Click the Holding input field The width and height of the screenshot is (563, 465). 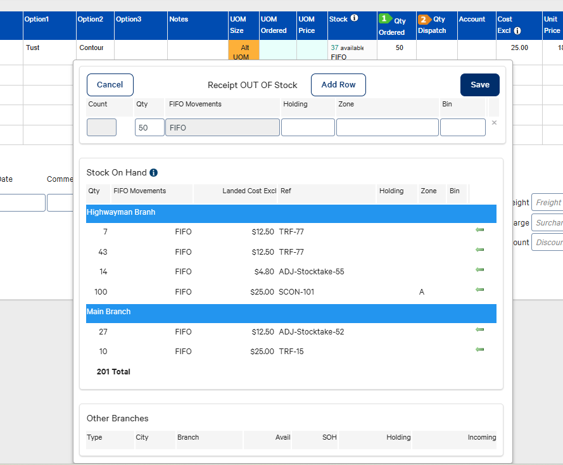[x=308, y=127]
